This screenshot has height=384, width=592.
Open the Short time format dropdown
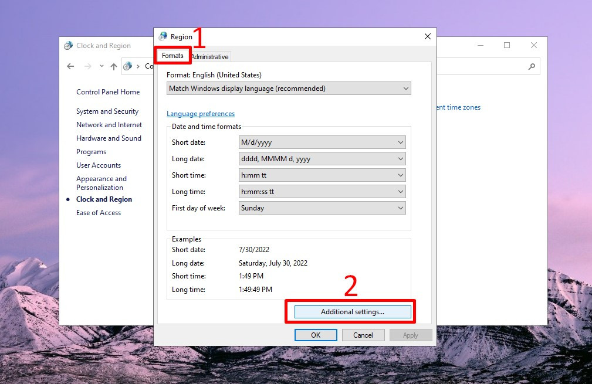click(402, 175)
